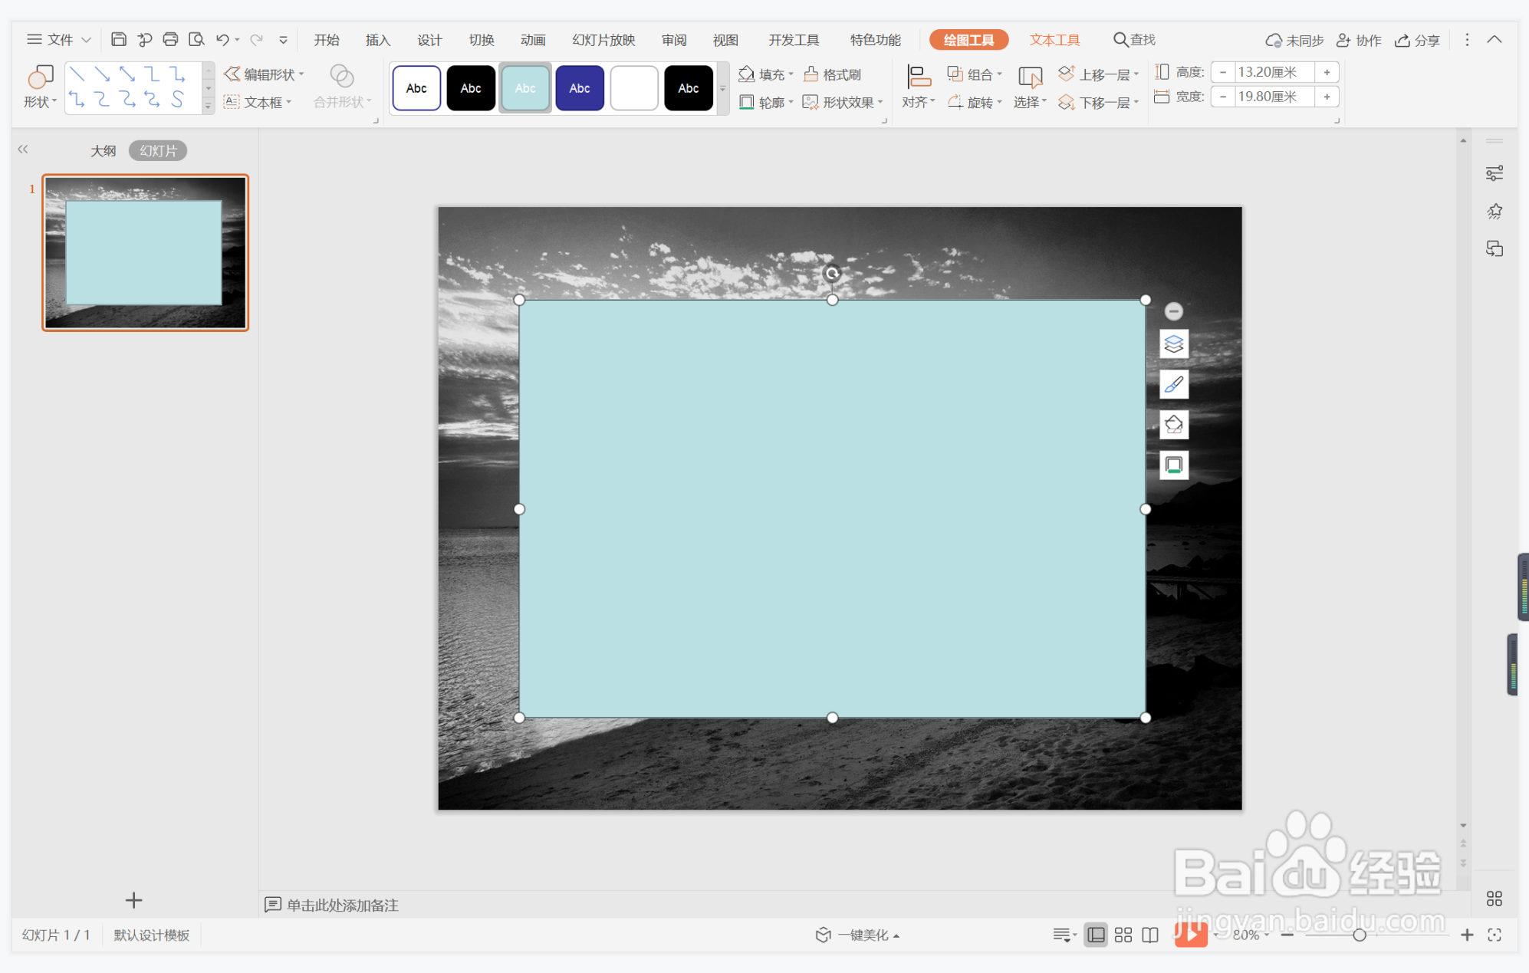Click the notes area to add notes

pos(342,905)
